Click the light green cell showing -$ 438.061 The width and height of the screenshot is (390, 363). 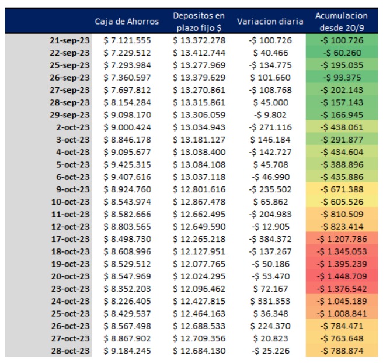(x=342, y=127)
